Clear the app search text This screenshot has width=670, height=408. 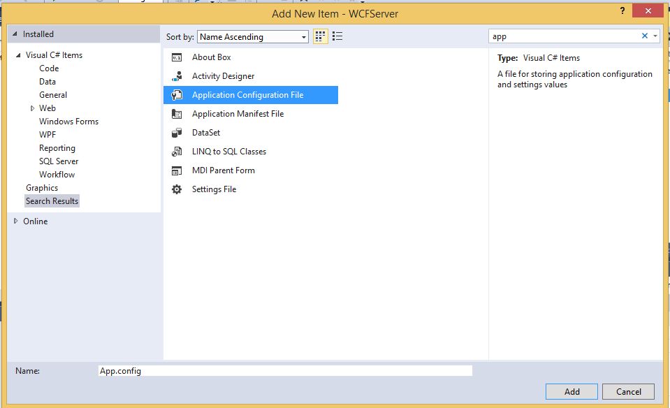coord(646,35)
